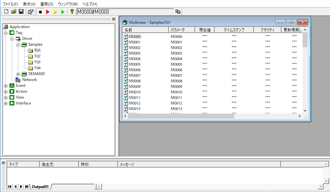Click the yellow play arrow icon
The image size is (330, 192).
pos(55,12)
